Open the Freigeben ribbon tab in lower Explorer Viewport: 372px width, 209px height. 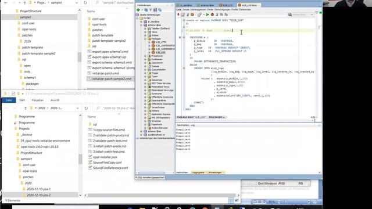tap(37, 100)
